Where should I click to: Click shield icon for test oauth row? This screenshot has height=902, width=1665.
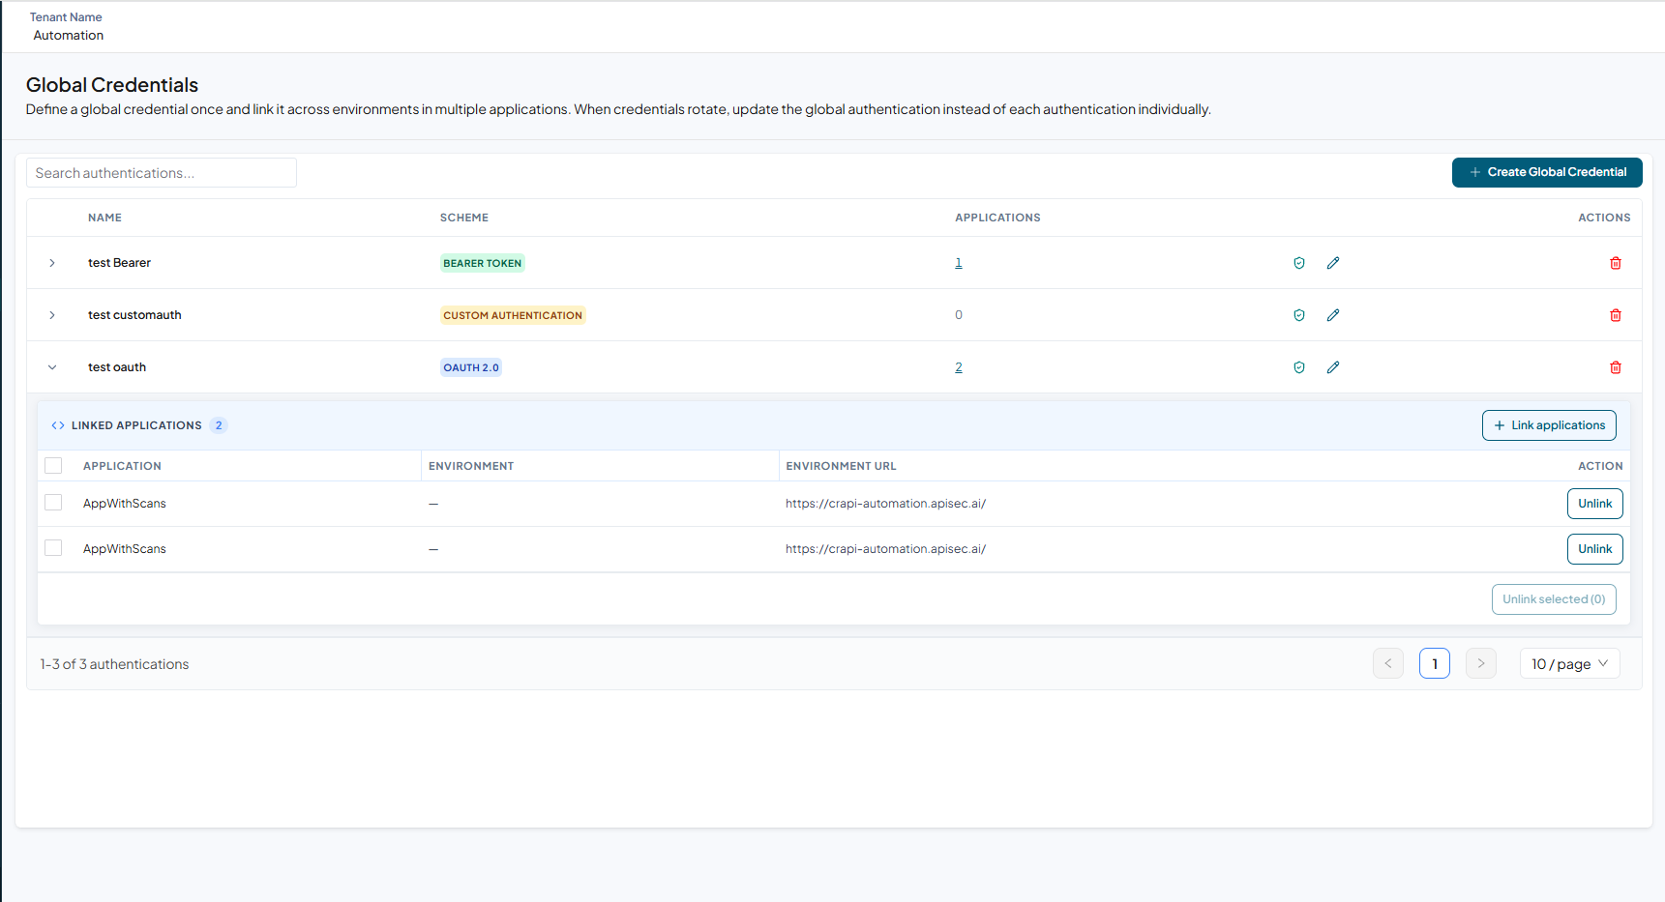[x=1299, y=367]
